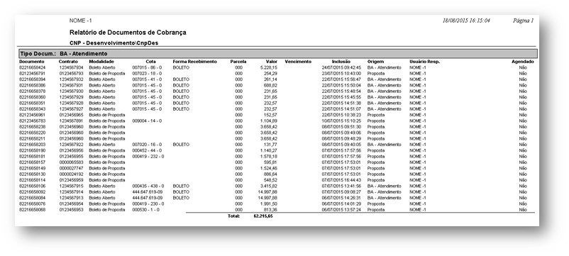The height and width of the screenshot is (256, 569).
Task: Click the 'Valor' column header
Action: pyautogui.click(x=272, y=62)
